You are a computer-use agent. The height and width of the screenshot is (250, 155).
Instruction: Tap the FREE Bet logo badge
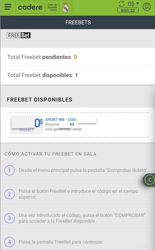[x=19, y=35]
